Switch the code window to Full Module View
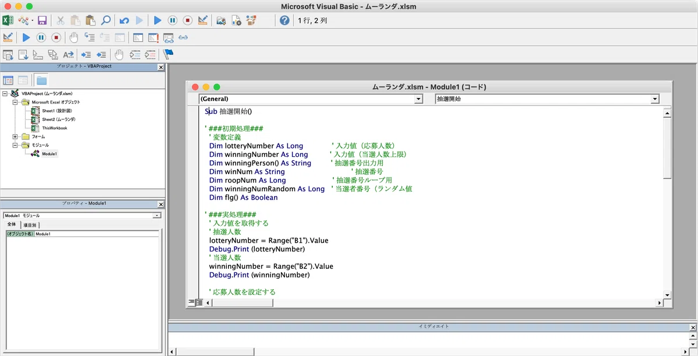The width and height of the screenshot is (698, 356). (199, 302)
